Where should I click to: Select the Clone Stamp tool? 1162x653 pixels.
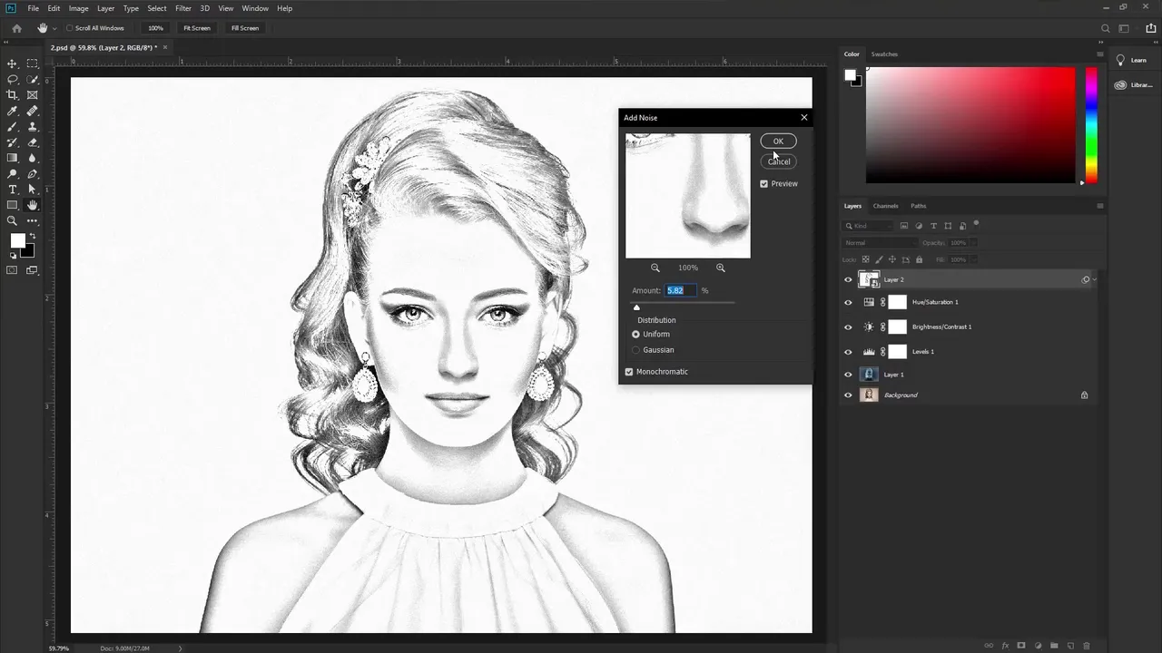click(x=33, y=126)
